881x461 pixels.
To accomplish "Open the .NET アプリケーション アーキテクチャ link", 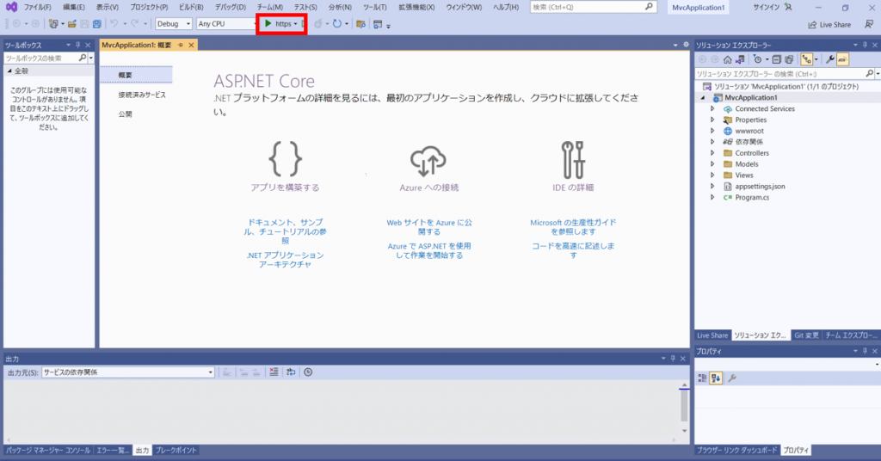I will (286, 260).
